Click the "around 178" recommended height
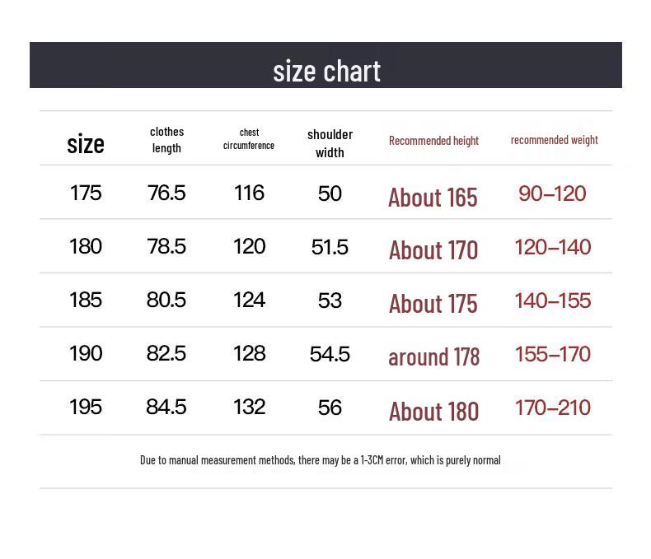This screenshot has width=651, height=559. [433, 356]
